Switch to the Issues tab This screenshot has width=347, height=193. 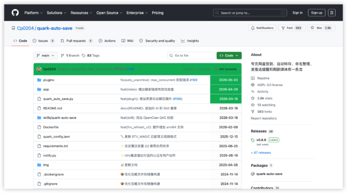click(44, 41)
